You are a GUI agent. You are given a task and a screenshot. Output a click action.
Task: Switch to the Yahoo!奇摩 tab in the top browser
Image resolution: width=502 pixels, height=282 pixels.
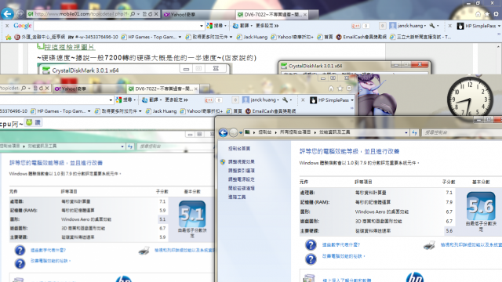[x=198, y=14]
